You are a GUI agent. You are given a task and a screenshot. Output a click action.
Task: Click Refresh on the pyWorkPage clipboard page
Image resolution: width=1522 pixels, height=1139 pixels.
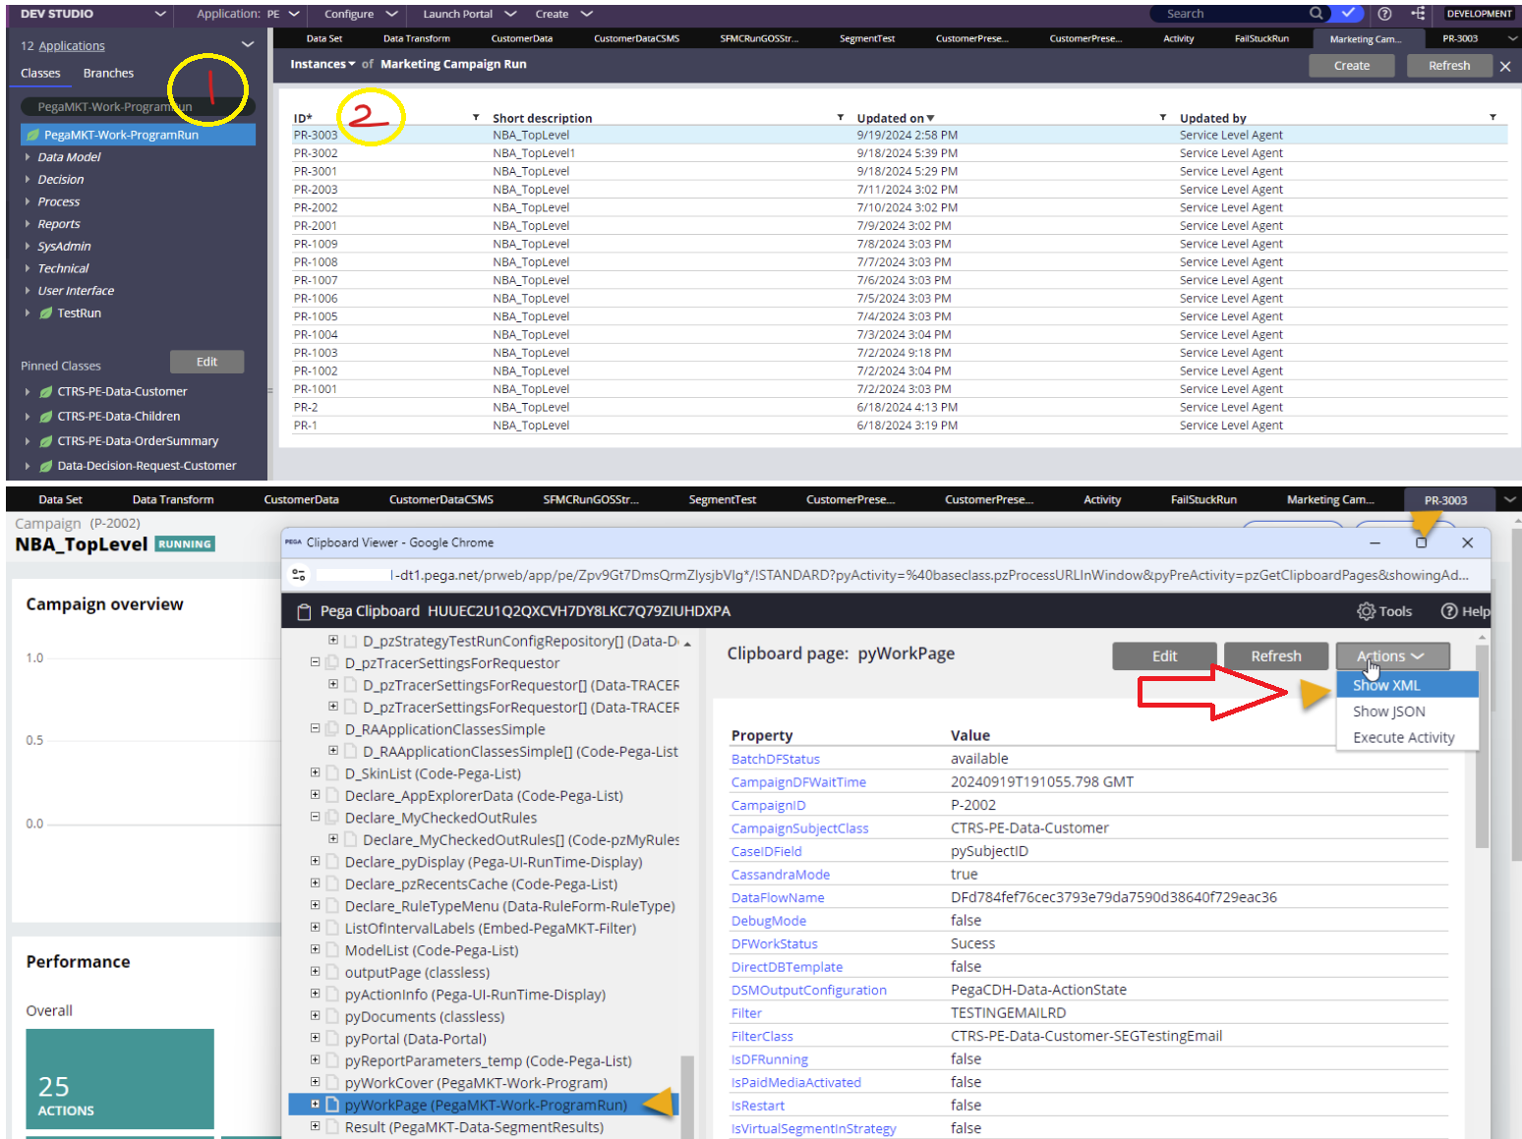click(1276, 656)
